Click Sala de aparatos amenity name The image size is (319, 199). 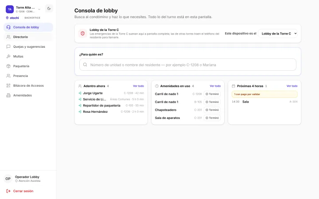point(167,118)
